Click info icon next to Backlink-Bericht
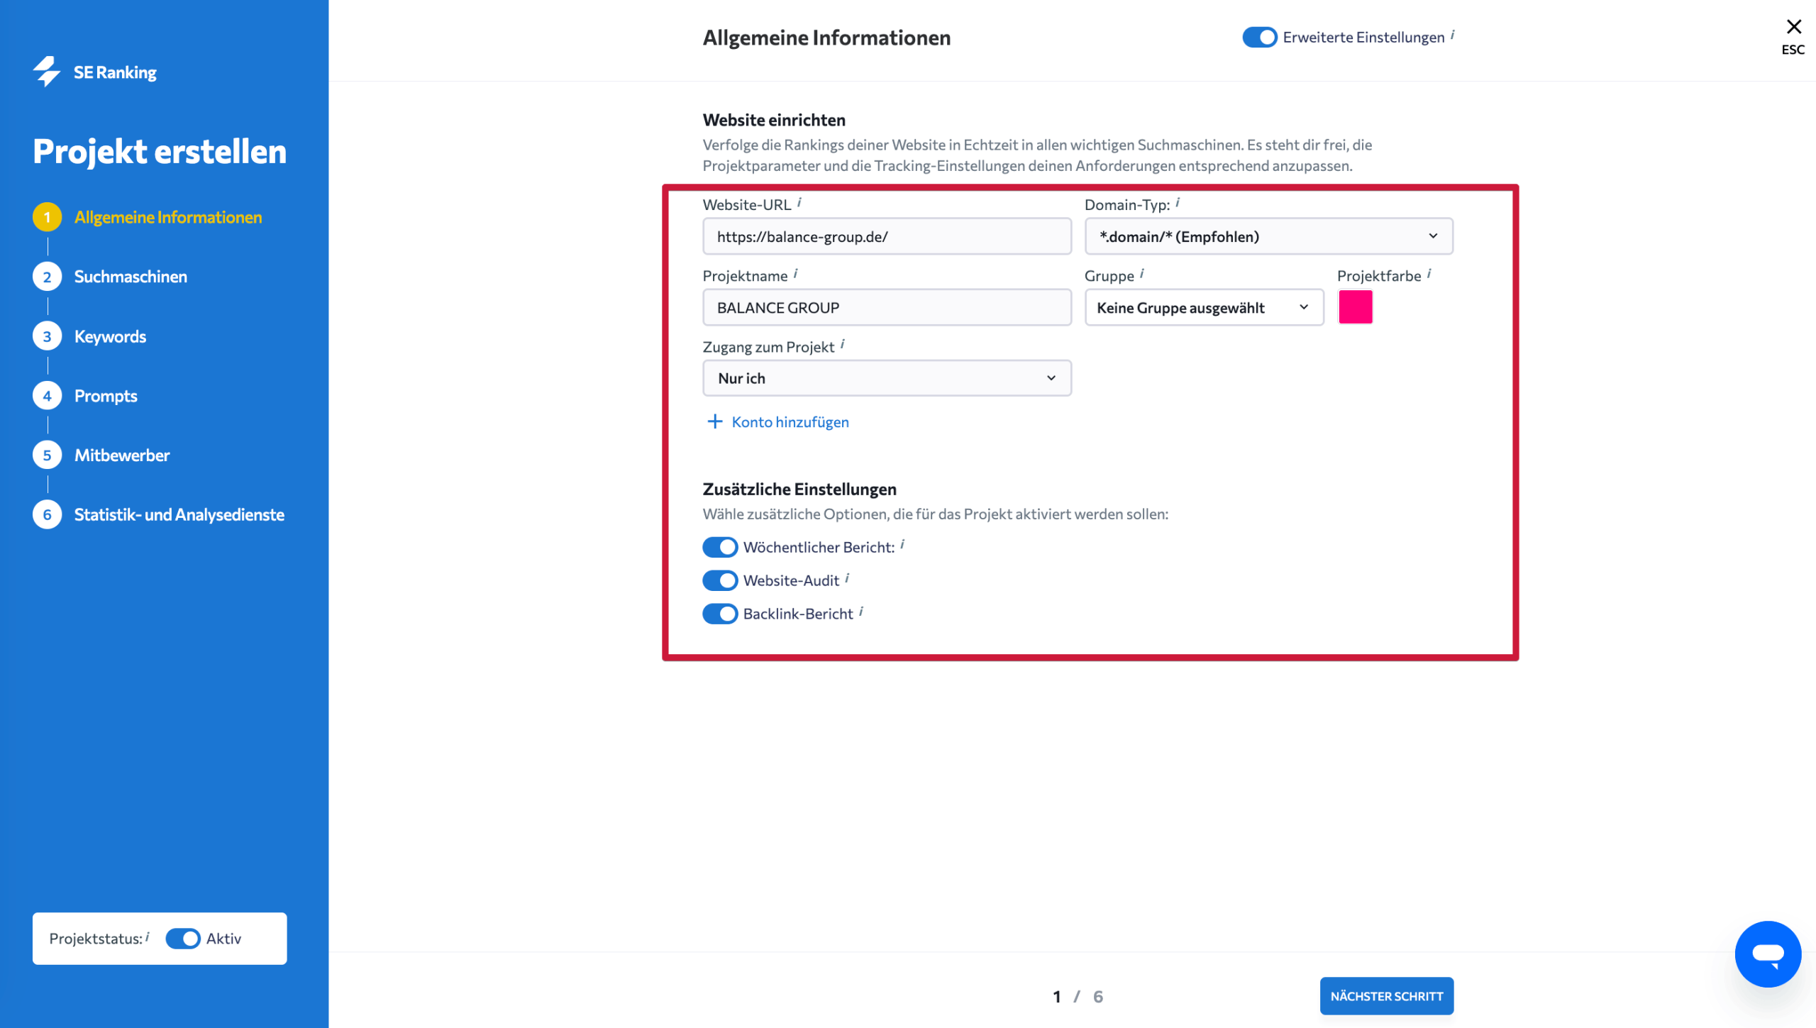Viewport: 1816px width, 1028px height. coord(861,612)
